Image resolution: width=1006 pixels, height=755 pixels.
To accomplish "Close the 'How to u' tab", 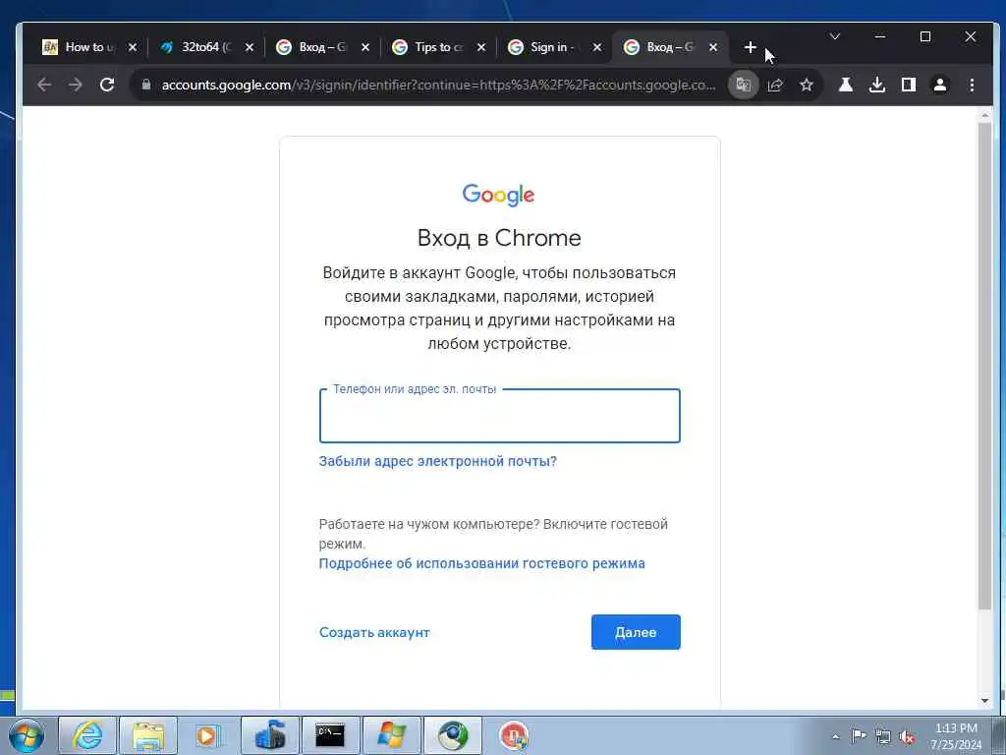I will [133, 47].
